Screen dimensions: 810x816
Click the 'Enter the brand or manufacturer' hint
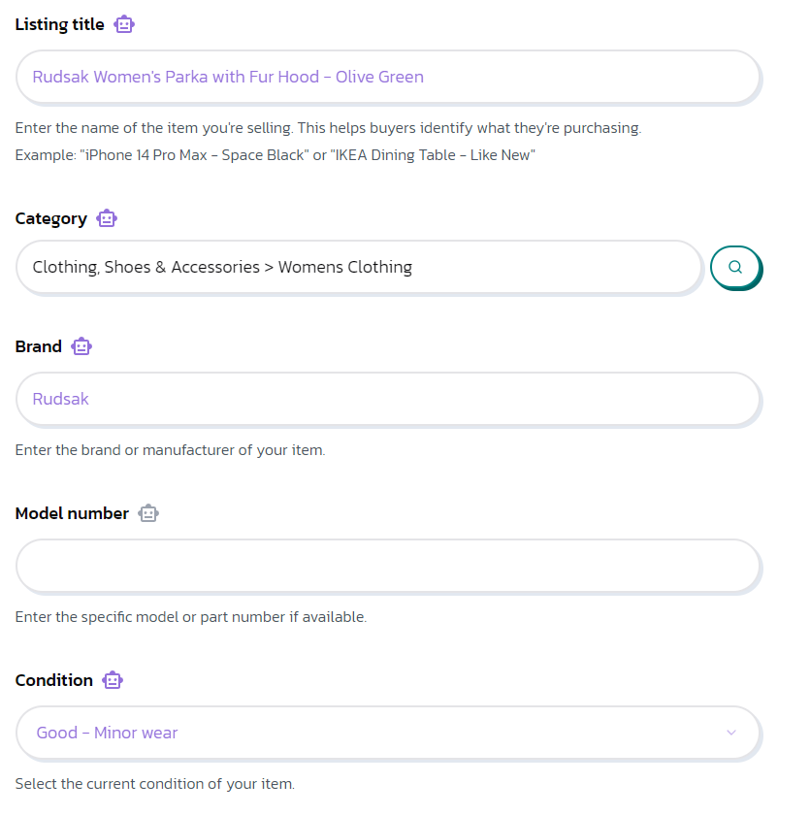170,450
